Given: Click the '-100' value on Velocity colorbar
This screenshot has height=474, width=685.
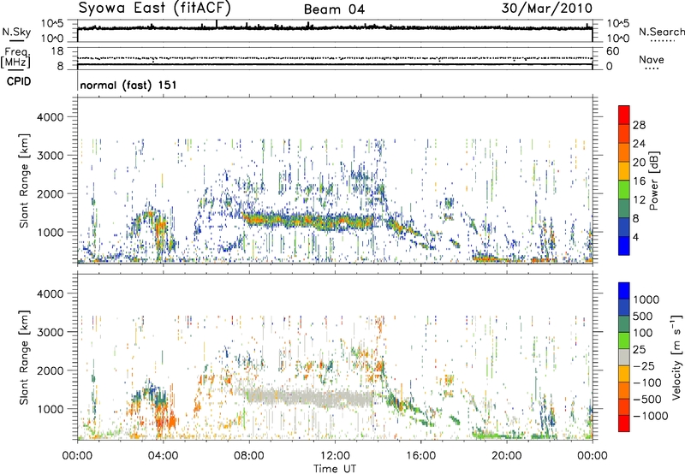Looking at the screenshot, I should [x=647, y=382].
